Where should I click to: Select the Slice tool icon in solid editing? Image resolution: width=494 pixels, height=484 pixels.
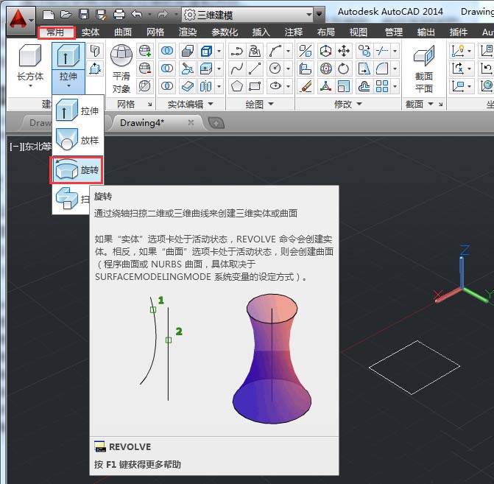pos(188,69)
